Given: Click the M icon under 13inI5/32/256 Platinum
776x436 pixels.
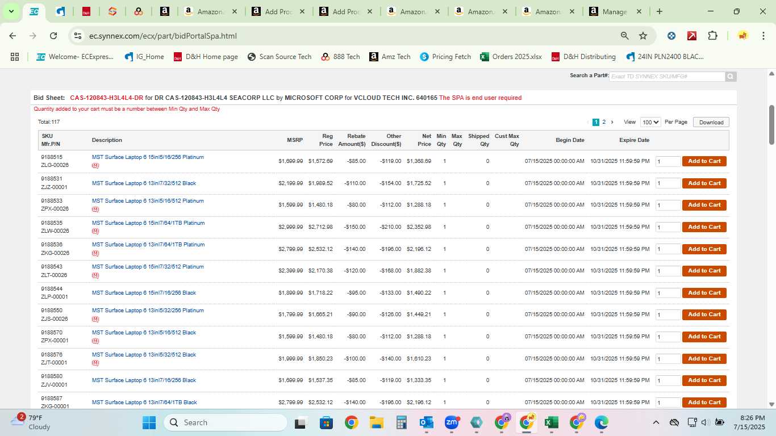Looking at the screenshot, I should (95, 319).
